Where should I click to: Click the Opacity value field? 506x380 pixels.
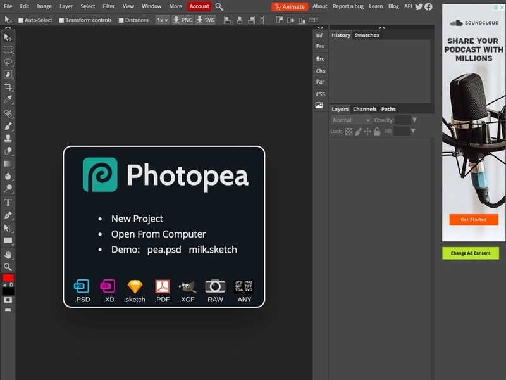[402, 120]
